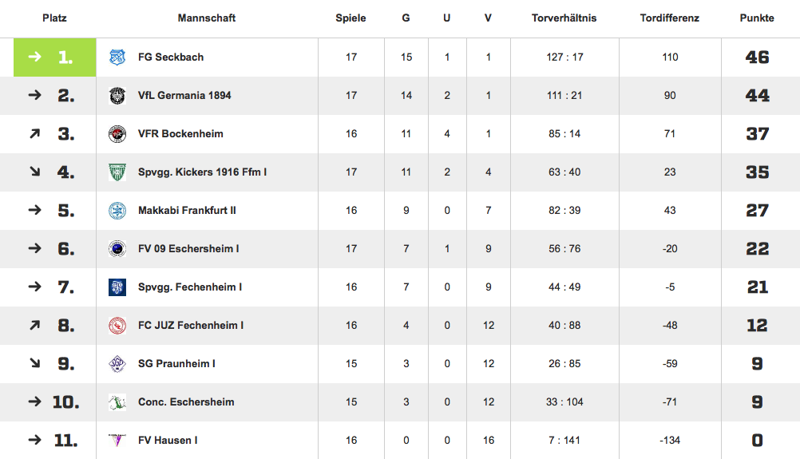800x459 pixels.
Task: Click the FG Seckbach club crest
Action: pos(117,57)
